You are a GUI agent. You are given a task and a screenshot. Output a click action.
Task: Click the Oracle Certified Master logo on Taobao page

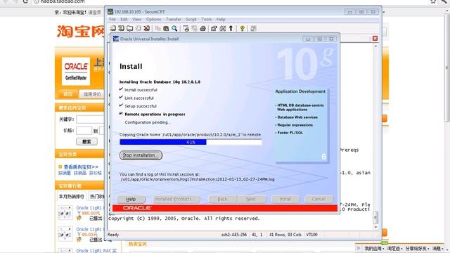76,71
